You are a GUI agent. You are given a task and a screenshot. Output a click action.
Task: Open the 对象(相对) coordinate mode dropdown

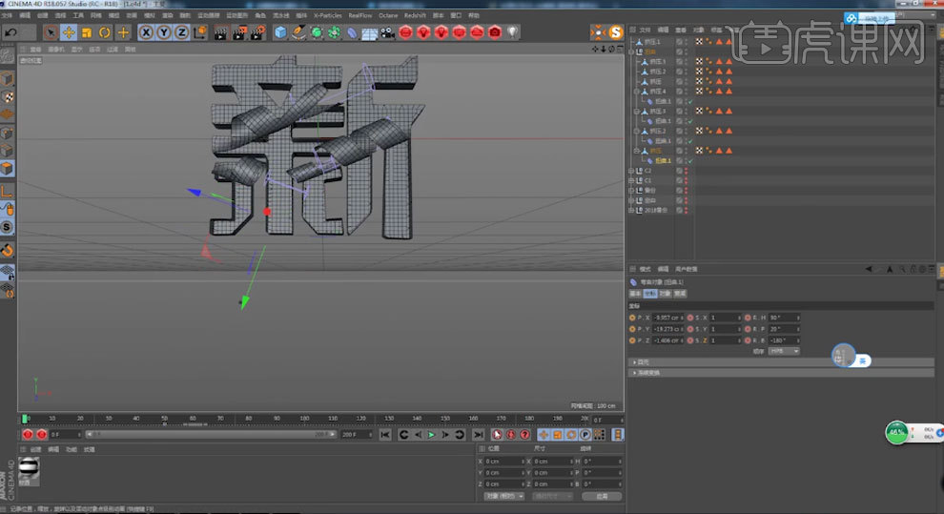(x=504, y=496)
